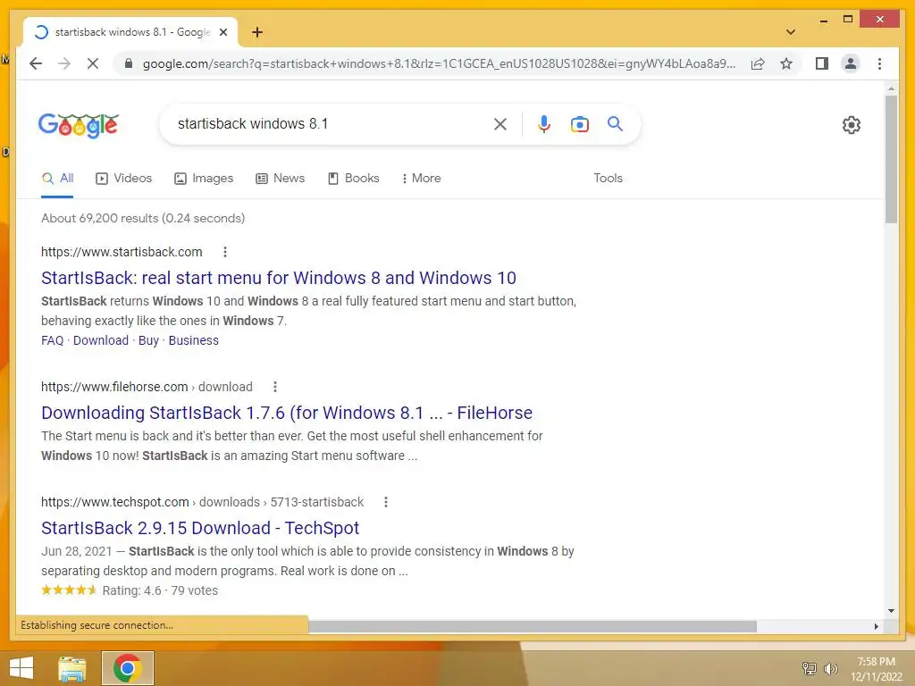Open options for the filehorse.com result
915x686 pixels.
(275, 387)
